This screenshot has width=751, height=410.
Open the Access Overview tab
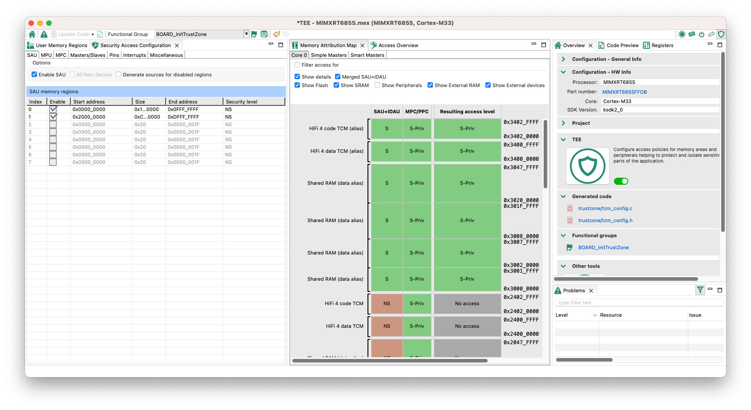[x=398, y=45]
